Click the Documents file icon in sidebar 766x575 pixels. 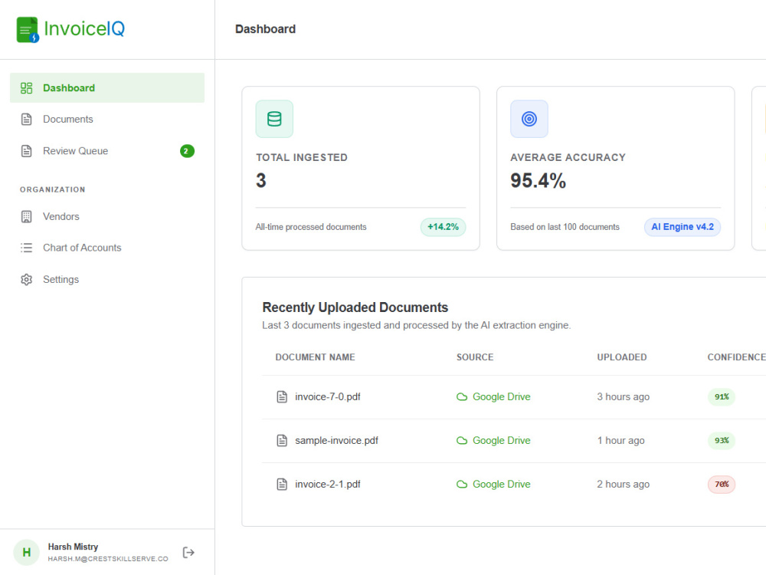26,120
